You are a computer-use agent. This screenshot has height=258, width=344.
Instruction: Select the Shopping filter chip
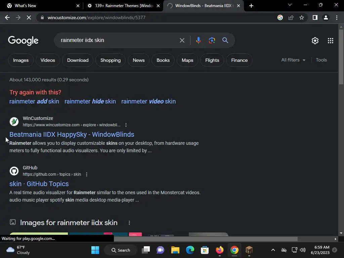click(x=111, y=60)
